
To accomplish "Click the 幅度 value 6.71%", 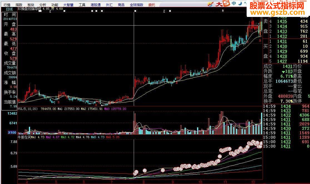I will [x=287, y=76].
